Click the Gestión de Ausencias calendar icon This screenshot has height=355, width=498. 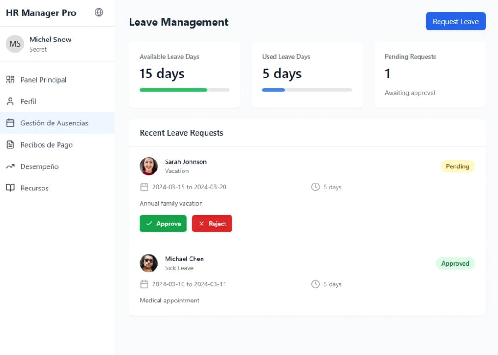coord(10,123)
